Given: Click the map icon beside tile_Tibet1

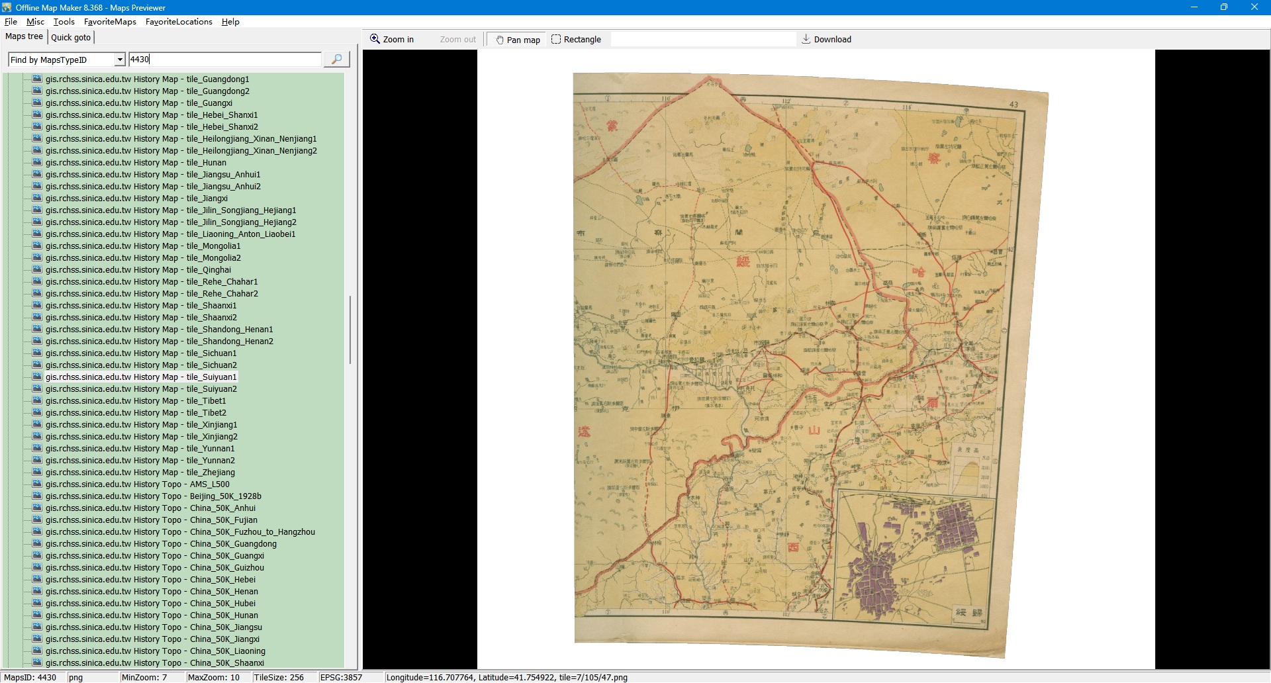Looking at the screenshot, I should coord(37,401).
